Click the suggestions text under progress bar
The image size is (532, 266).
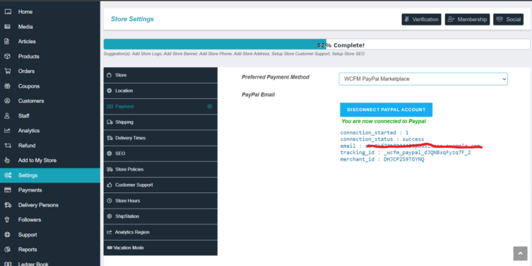pos(234,54)
